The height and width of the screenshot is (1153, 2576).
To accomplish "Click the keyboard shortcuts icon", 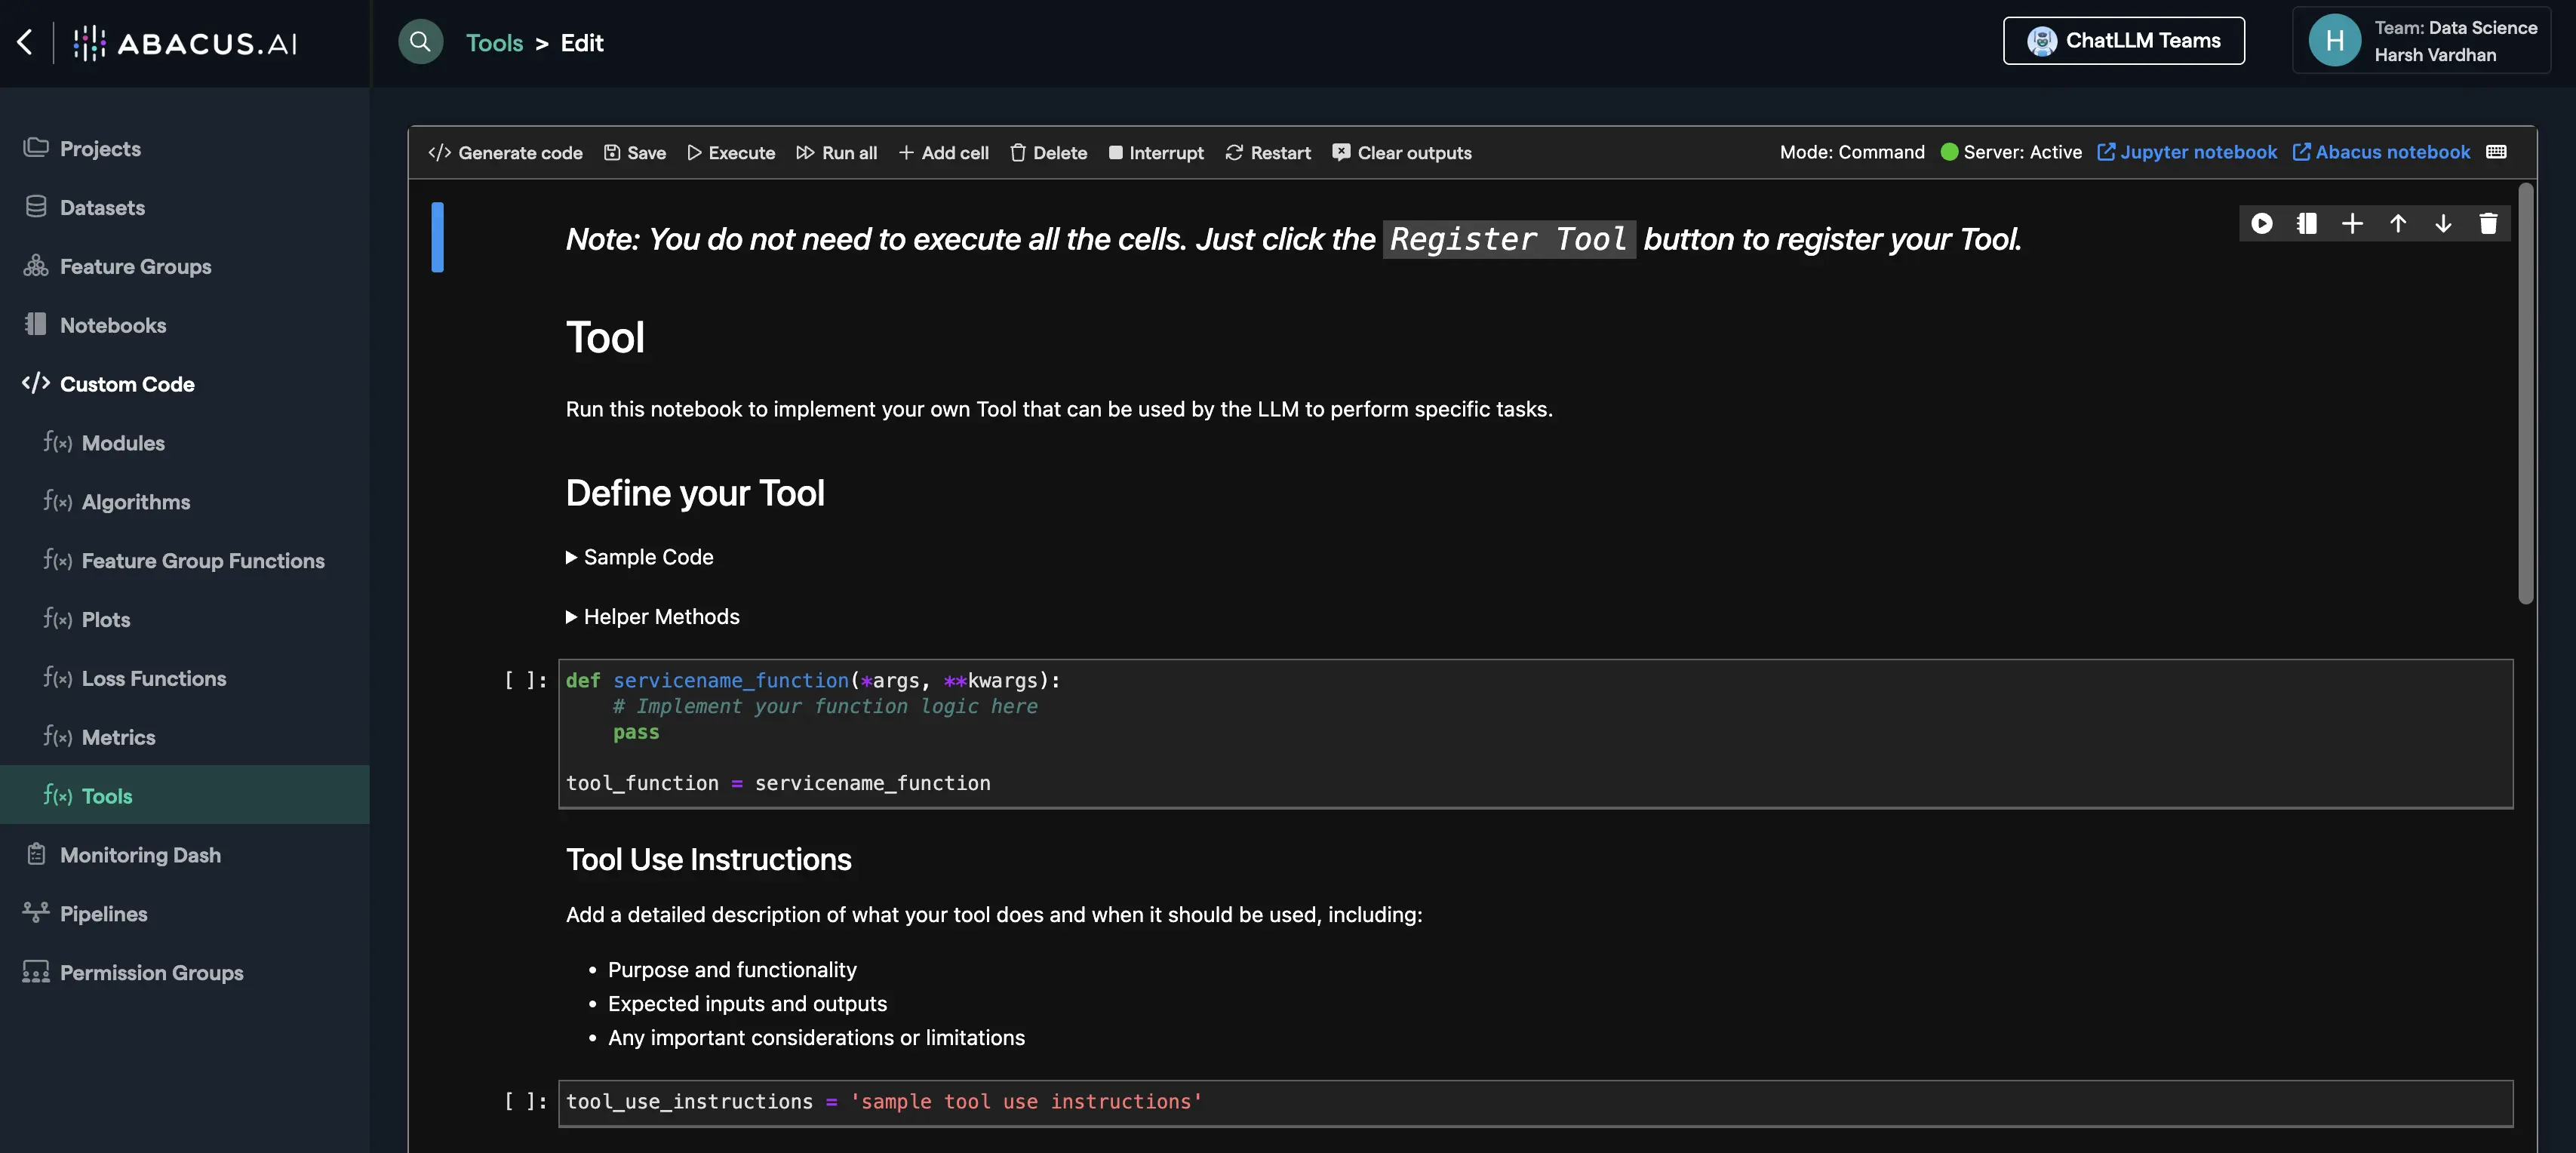I will click(2496, 152).
